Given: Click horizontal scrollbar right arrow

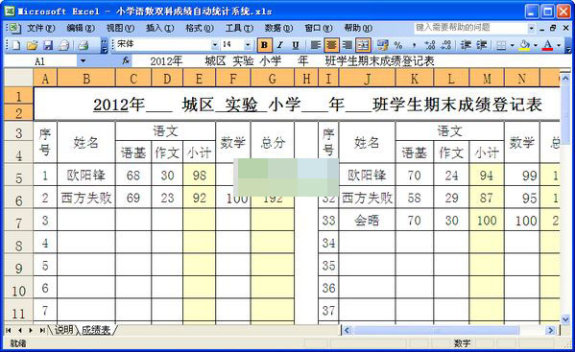Looking at the screenshot, I should 550,330.
